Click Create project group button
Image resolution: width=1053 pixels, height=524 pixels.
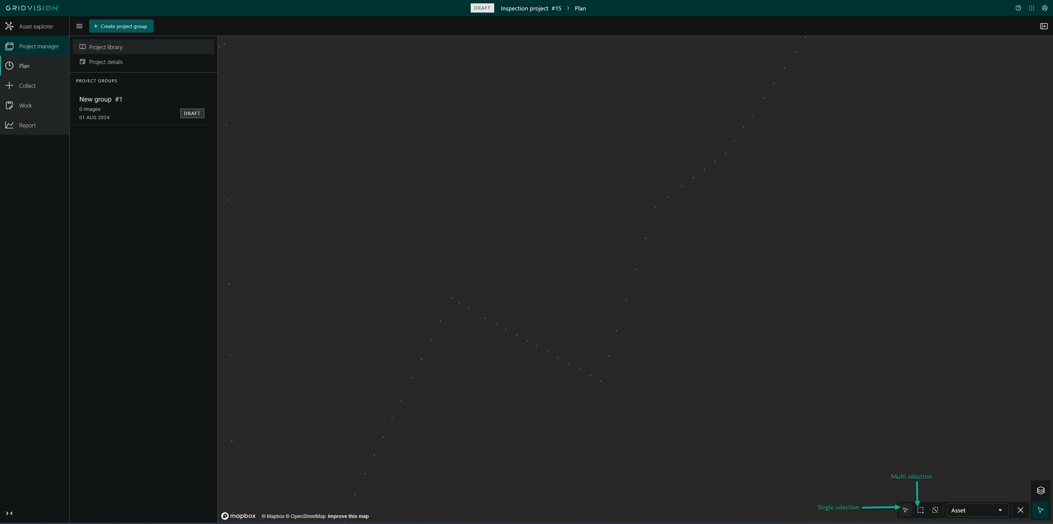click(x=121, y=26)
